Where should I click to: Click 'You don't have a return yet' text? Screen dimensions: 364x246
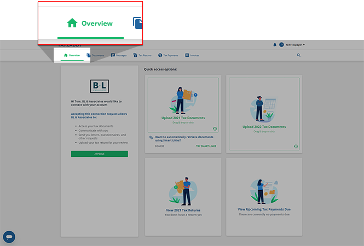click(x=183, y=215)
